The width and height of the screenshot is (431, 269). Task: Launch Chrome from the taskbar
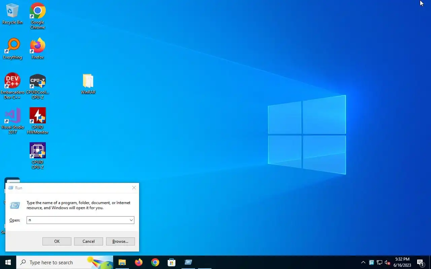[155, 262]
